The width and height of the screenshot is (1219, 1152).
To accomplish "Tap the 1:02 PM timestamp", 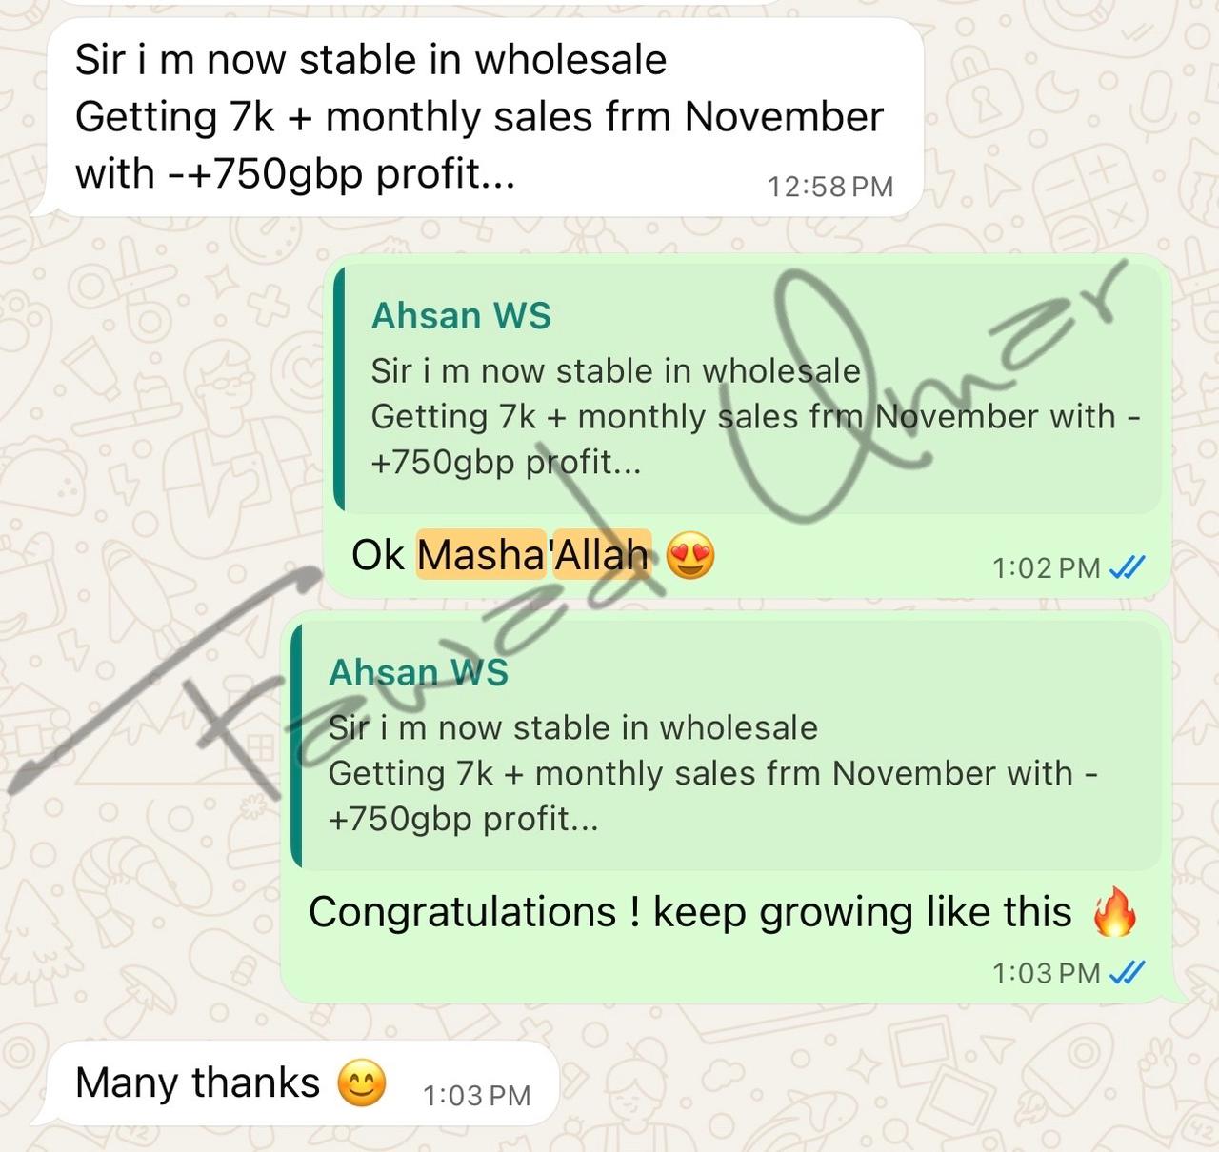I will [x=1047, y=568].
